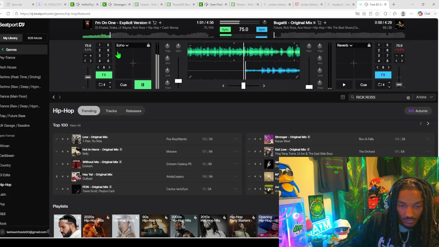
Task: Hit the left deck Cue button
Action: click(123, 85)
